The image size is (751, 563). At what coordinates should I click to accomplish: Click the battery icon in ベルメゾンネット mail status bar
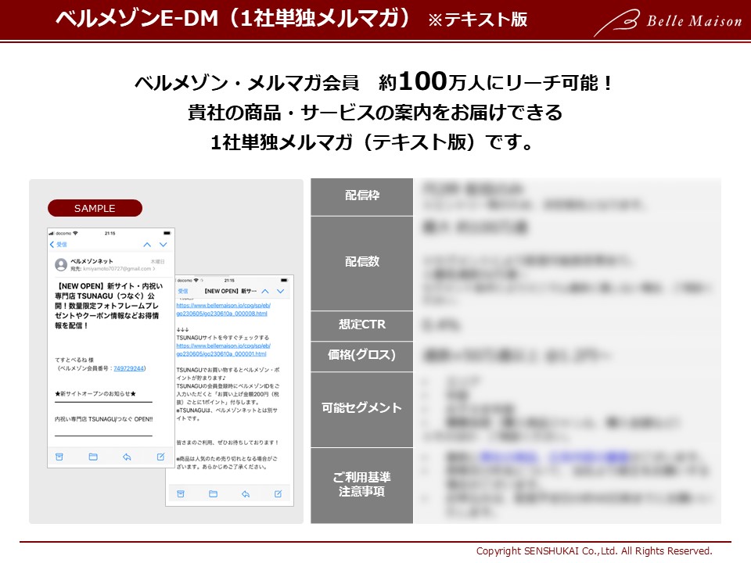pos(167,233)
